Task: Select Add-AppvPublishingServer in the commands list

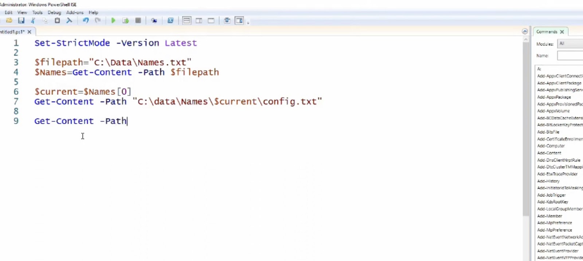Action: (x=560, y=90)
